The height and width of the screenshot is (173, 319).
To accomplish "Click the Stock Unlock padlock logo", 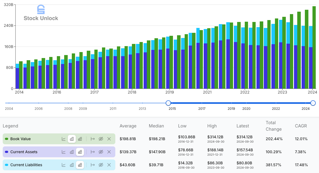I will coord(40,9).
